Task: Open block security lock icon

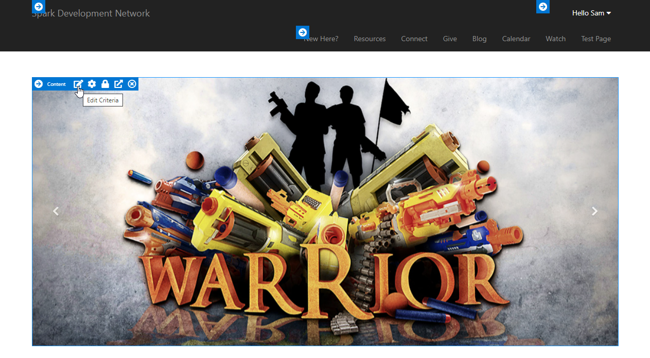Action: pyautogui.click(x=105, y=84)
